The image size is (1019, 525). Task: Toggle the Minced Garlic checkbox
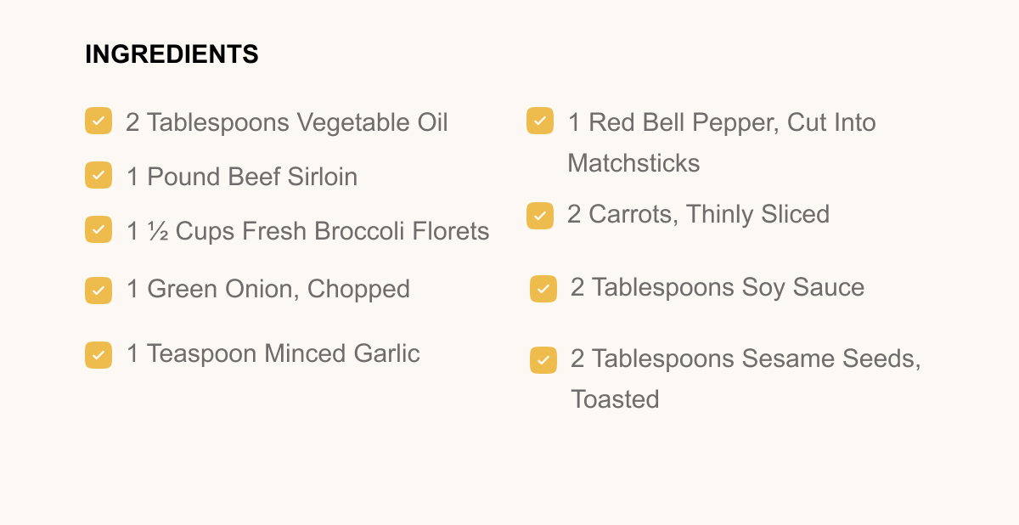(99, 354)
